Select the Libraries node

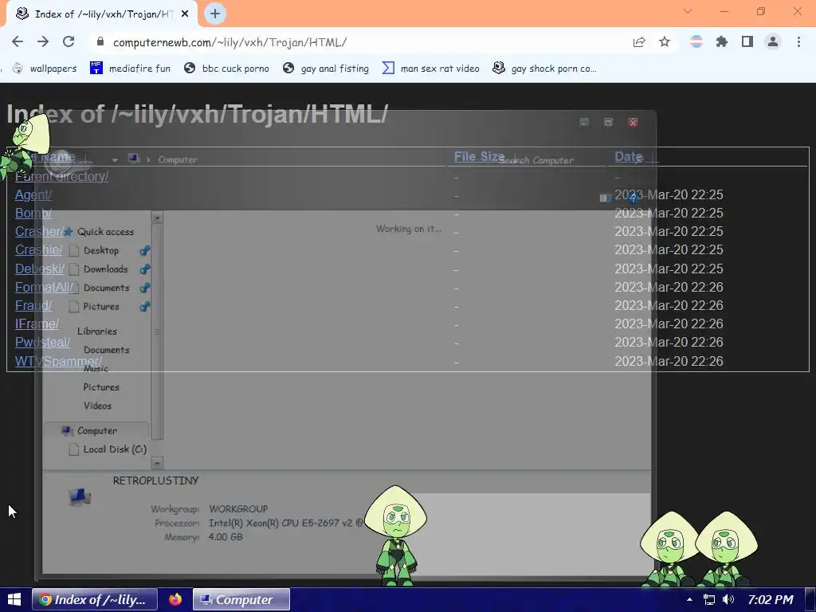(96, 331)
